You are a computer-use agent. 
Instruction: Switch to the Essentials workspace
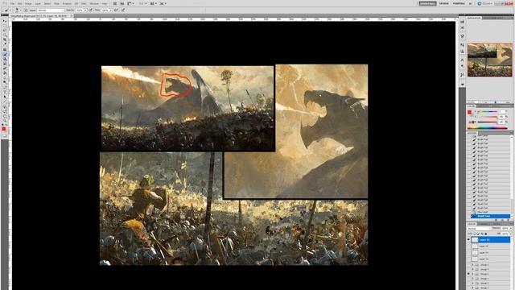pyautogui.click(x=427, y=3)
